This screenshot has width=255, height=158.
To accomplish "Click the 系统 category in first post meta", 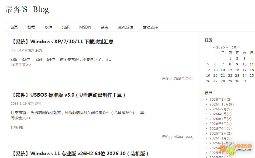I will 39,50.
